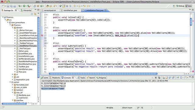Switch to the Debug perspective
Image resolution: width=195 pixels, height=110 pixels.
pyautogui.click(x=180, y=6)
